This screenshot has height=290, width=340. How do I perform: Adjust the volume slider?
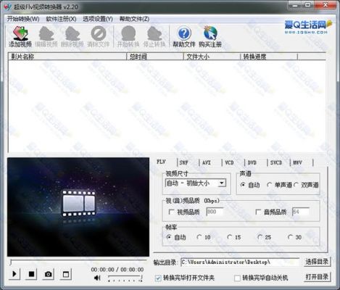[125, 278]
